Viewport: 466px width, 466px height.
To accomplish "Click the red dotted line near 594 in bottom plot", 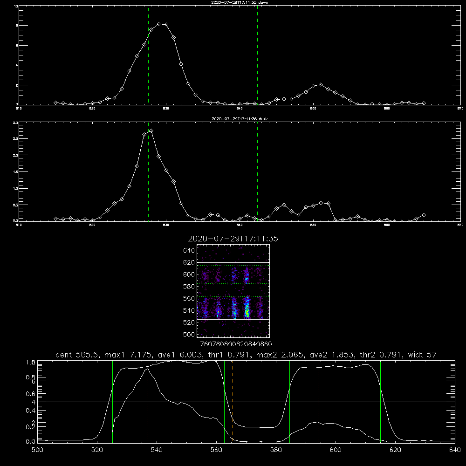I will coord(318,401).
